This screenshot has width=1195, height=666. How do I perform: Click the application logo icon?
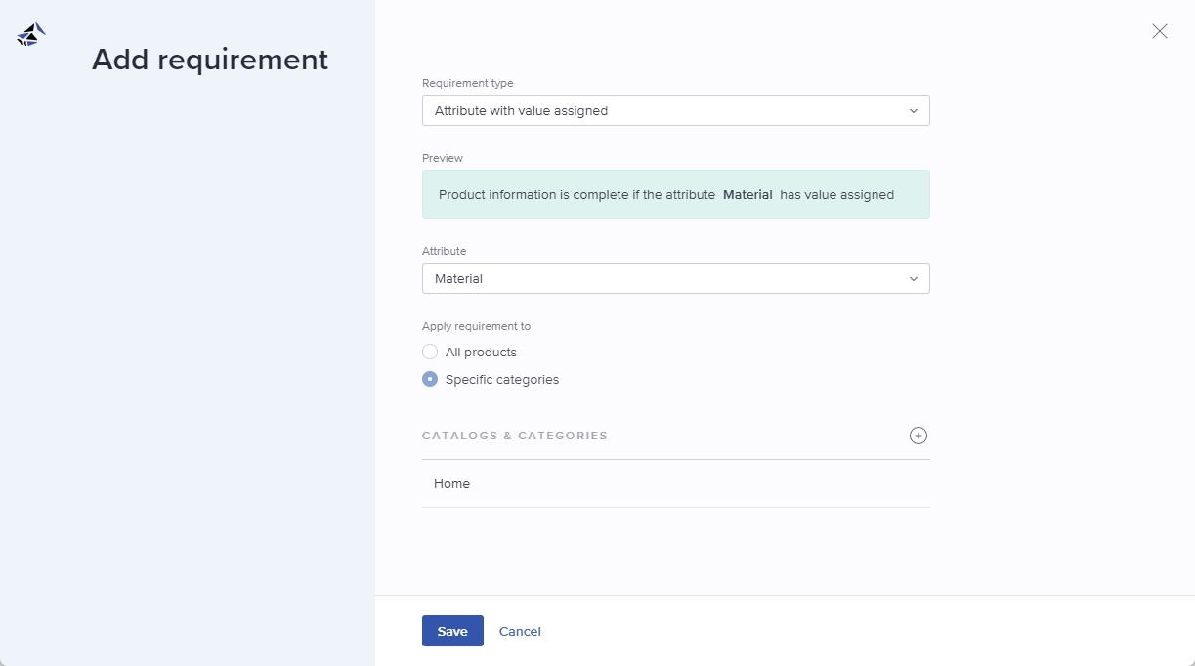point(29,33)
